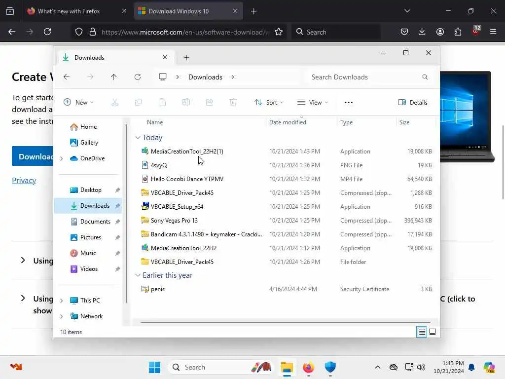Open a new Firefox tab
505x379 pixels.
[254, 11]
